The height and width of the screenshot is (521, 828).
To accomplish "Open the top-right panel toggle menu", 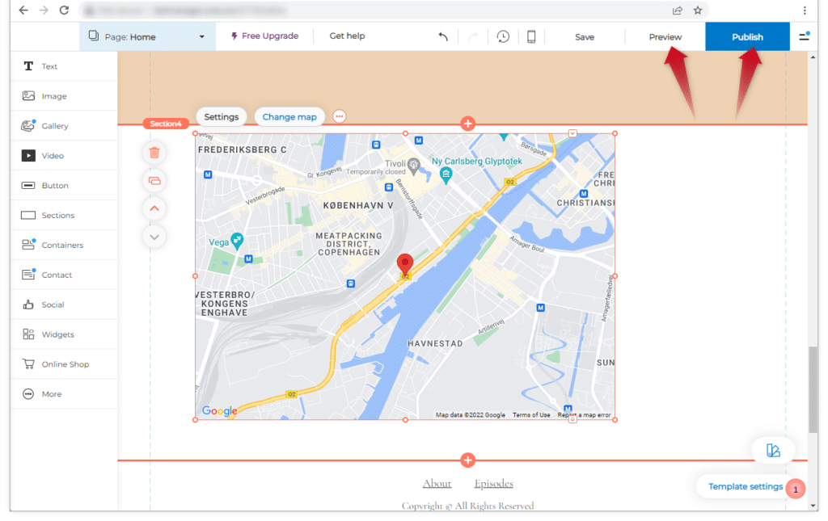I will click(x=804, y=37).
